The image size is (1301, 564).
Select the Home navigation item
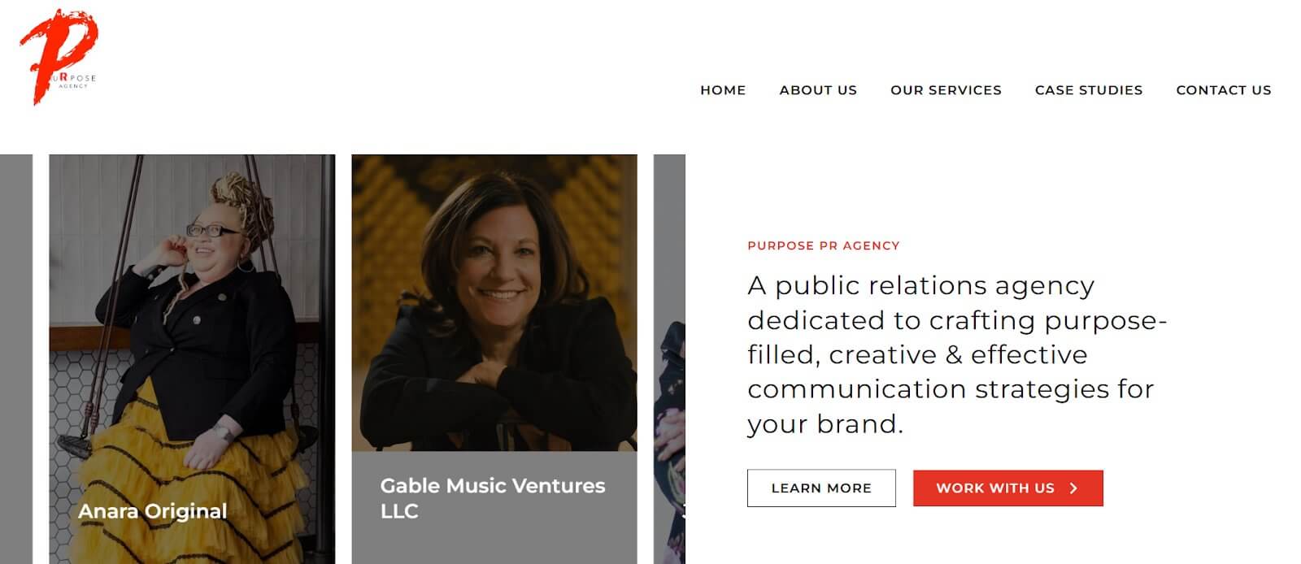click(x=722, y=90)
